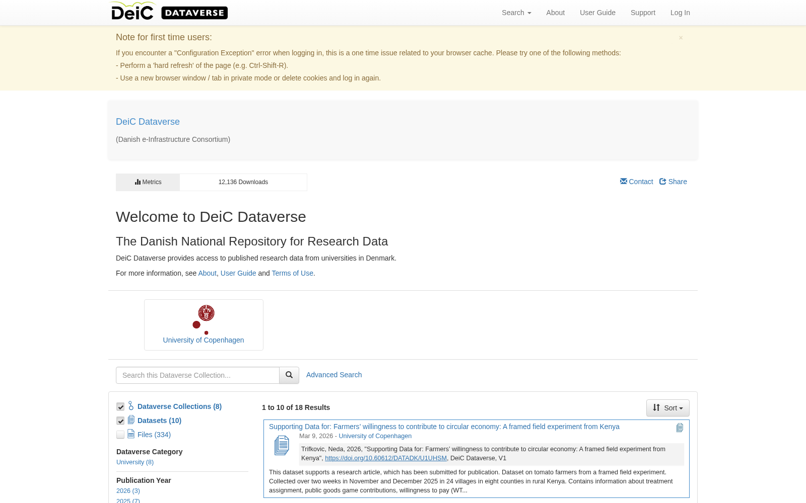806x503 pixels.
Task: Open the Search dropdown in navbar
Action: [516, 13]
